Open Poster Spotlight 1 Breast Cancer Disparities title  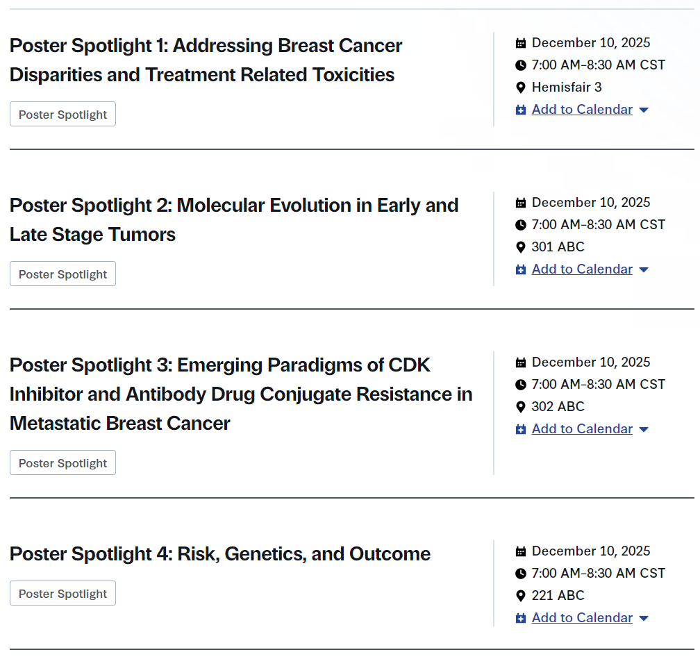click(x=206, y=60)
